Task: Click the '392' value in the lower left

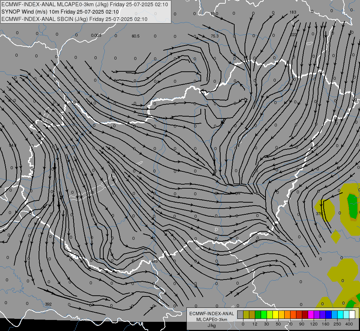Action: (48, 304)
